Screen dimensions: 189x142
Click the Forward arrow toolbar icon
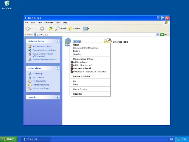(x=42, y=29)
